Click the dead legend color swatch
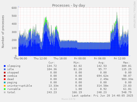Screen dimensions: 137x102 5,79
